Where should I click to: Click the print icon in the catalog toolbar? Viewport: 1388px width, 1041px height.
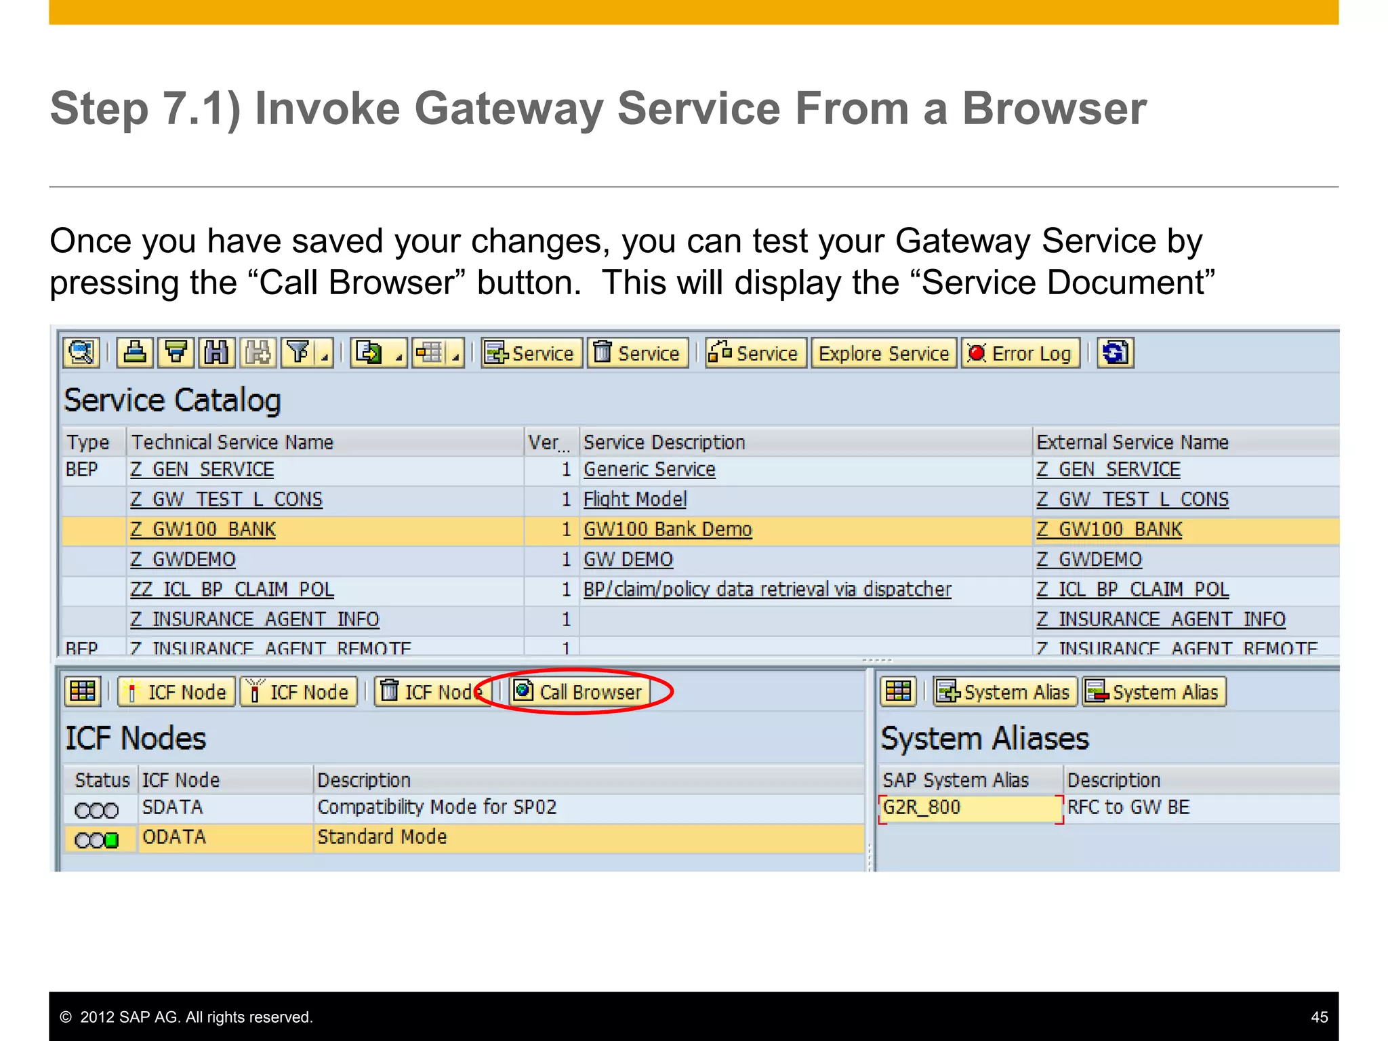(x=135, y=353)
